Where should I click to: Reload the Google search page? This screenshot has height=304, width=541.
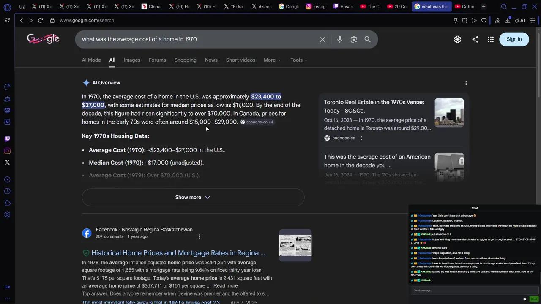tap(41, 20)
